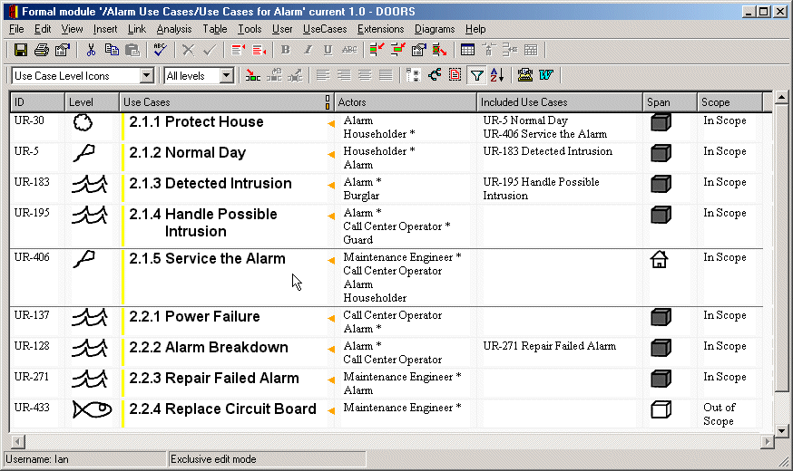Click the white box span icon for UR-433
The width and height of the screenshot is (793, 471).
[661, 409]
